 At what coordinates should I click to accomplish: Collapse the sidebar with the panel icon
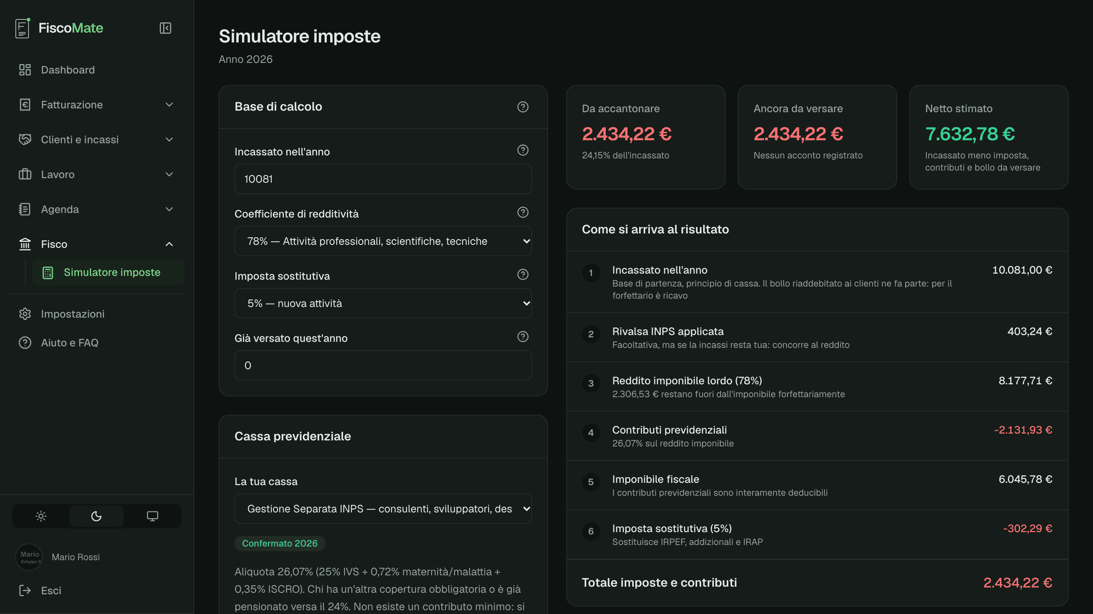click(165, 28)
